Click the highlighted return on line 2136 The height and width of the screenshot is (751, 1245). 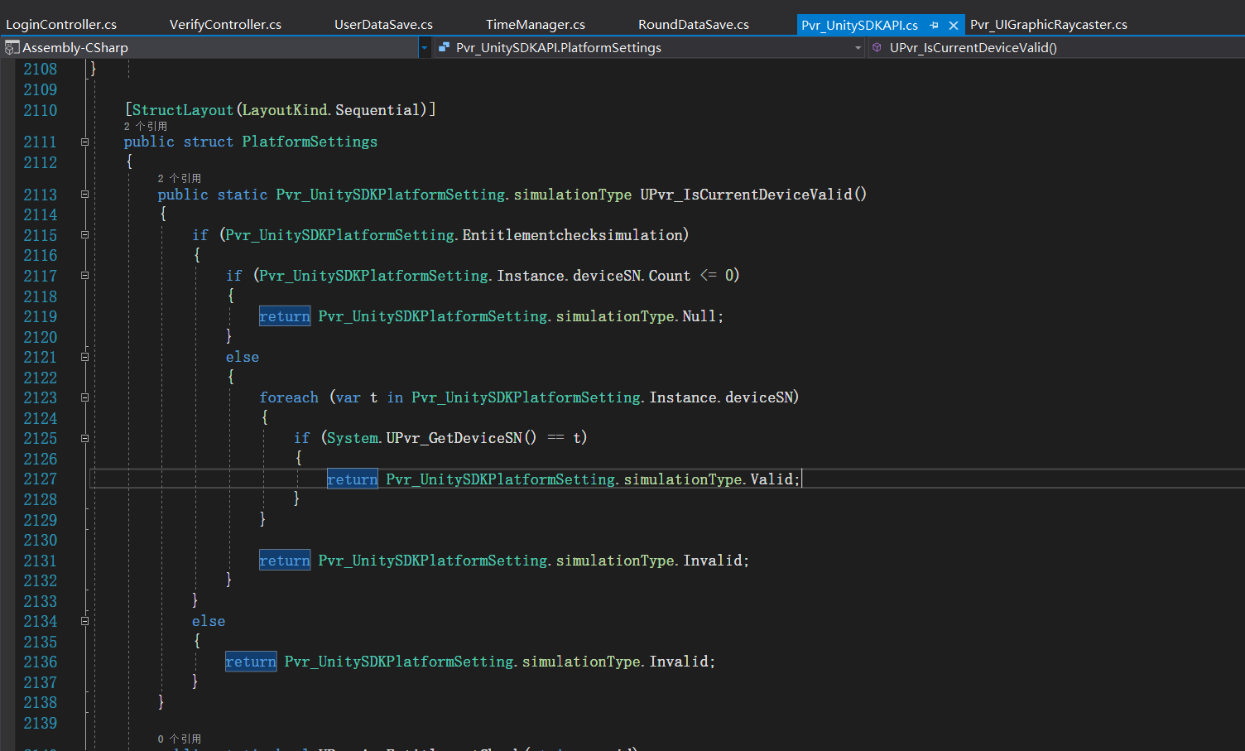251,662
